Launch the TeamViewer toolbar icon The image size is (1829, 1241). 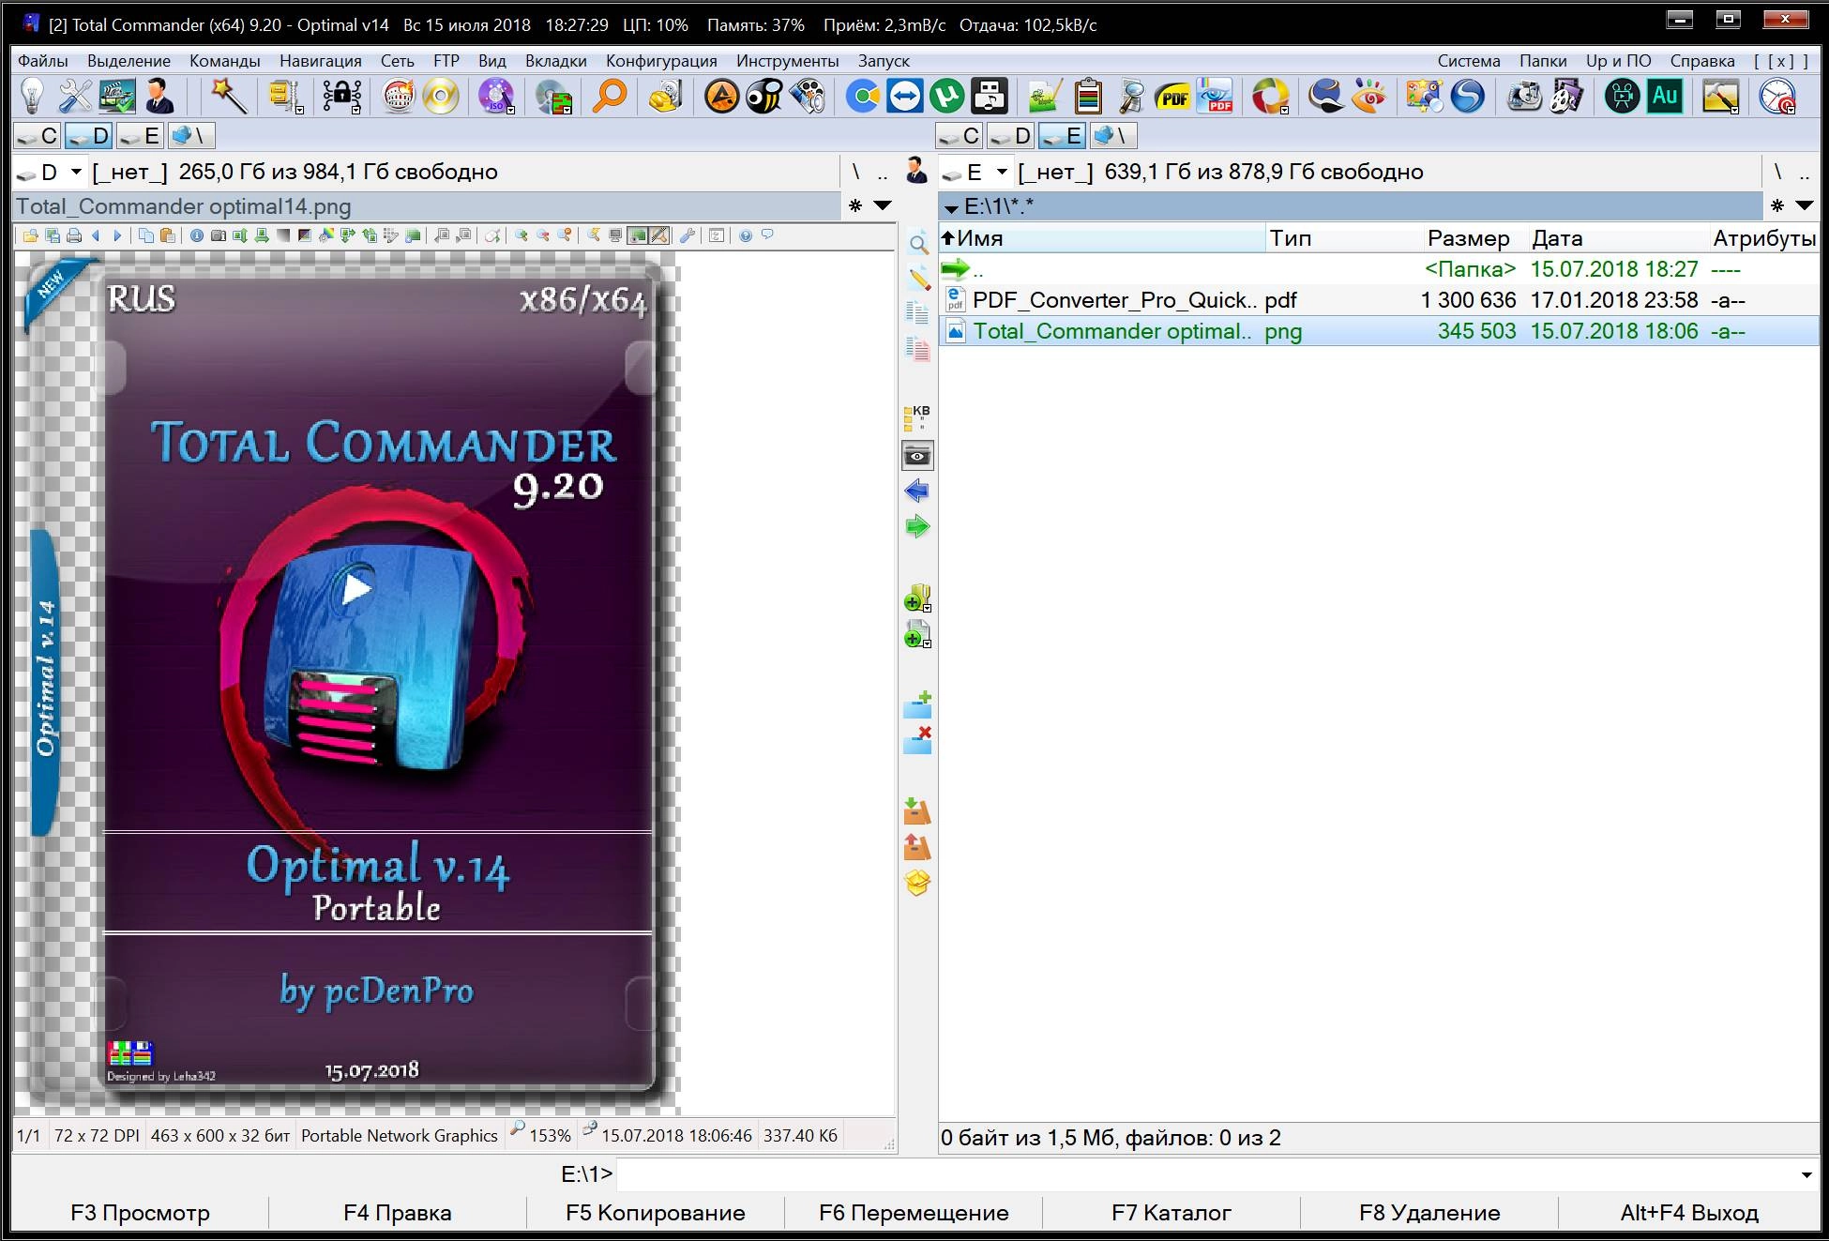pyautogui.click(x=904, y=96)
